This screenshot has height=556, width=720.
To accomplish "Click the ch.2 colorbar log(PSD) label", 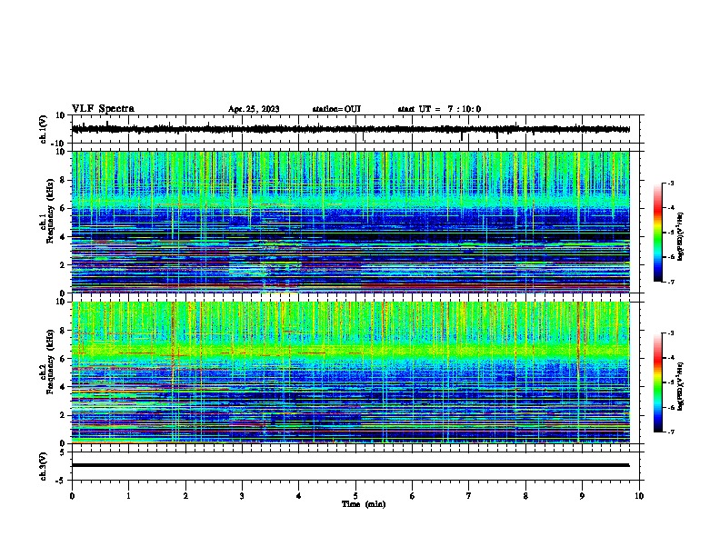I will point(681,386).
